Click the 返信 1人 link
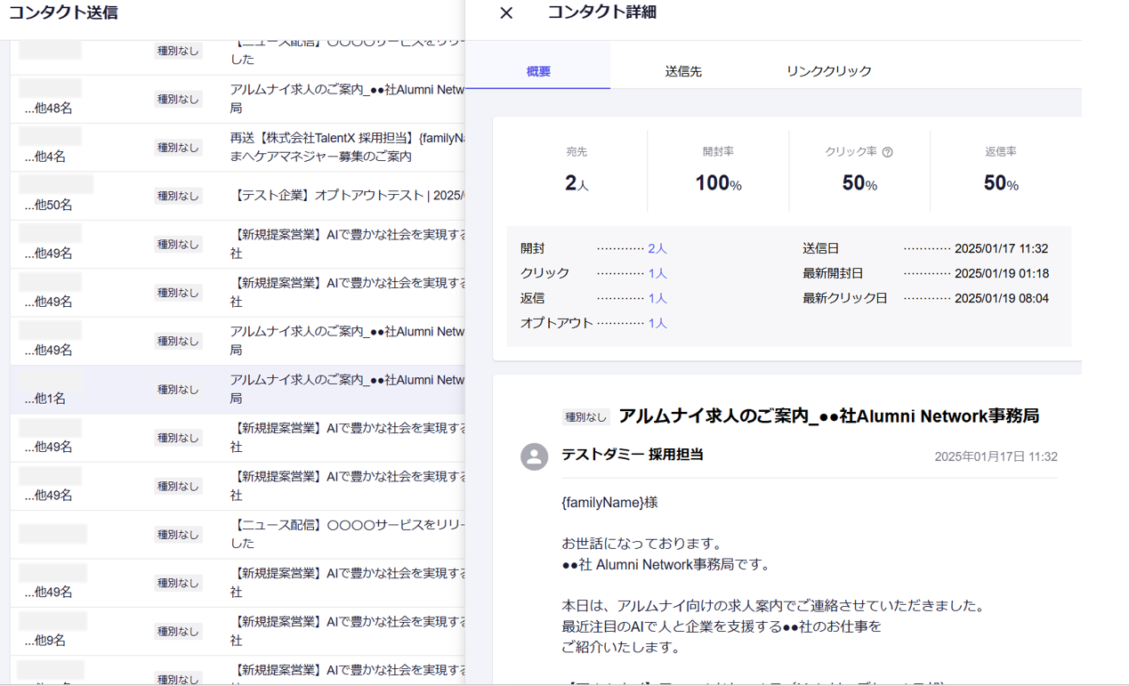Viewport: 1129px width, 686px height. (x=657, y=299)
